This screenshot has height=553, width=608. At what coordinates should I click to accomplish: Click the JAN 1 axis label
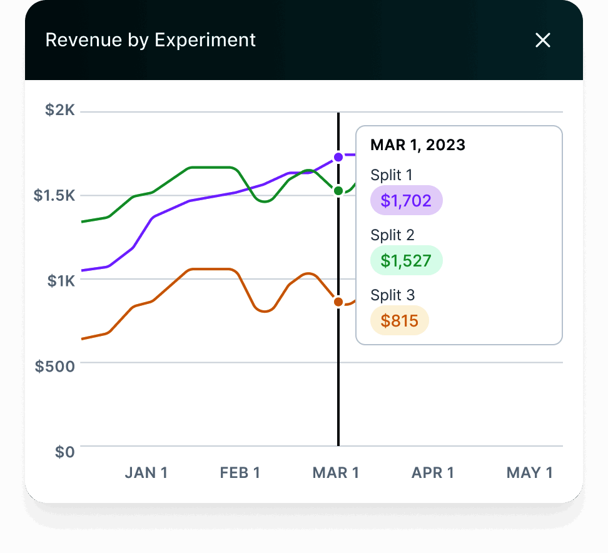click(x=146, y=472)
